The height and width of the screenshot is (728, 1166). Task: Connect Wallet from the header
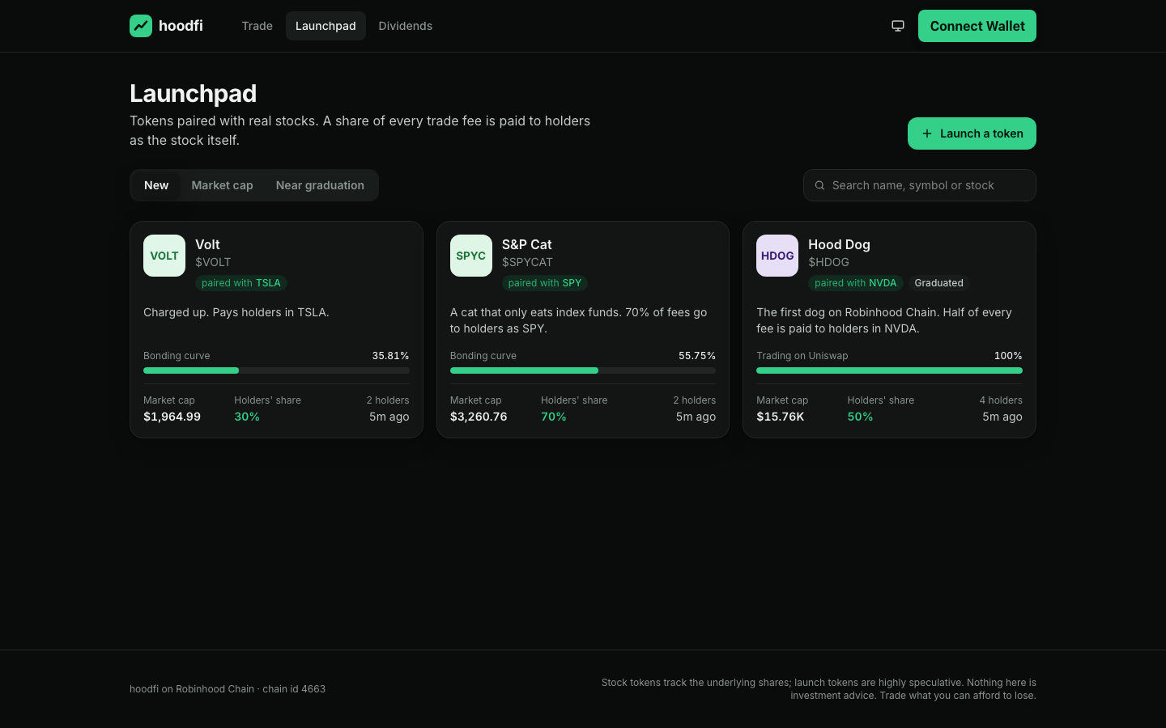[977, 26]
